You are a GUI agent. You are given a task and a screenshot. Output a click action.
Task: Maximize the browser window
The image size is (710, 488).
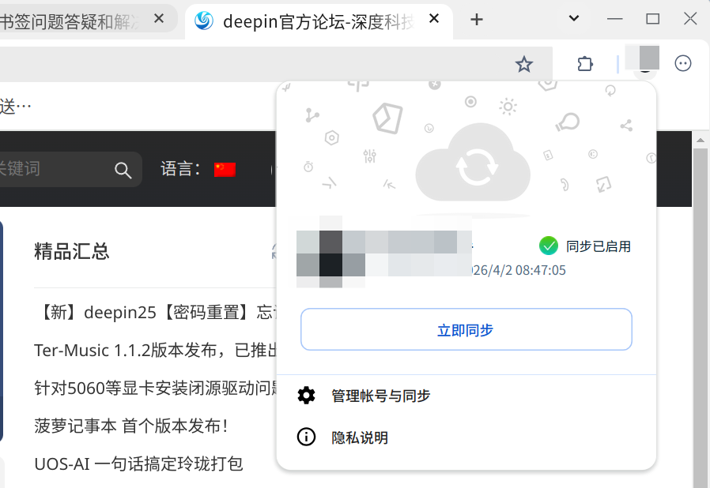(652, 19)
